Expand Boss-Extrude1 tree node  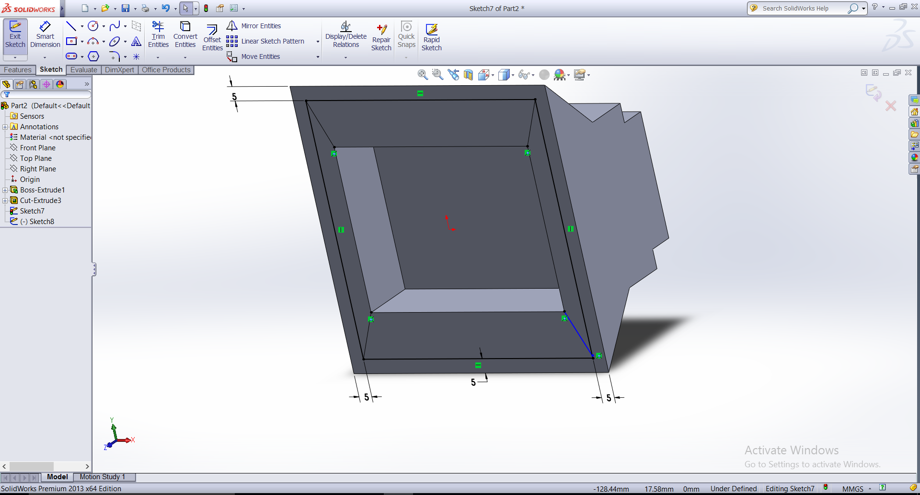click(x=5, y=190)
